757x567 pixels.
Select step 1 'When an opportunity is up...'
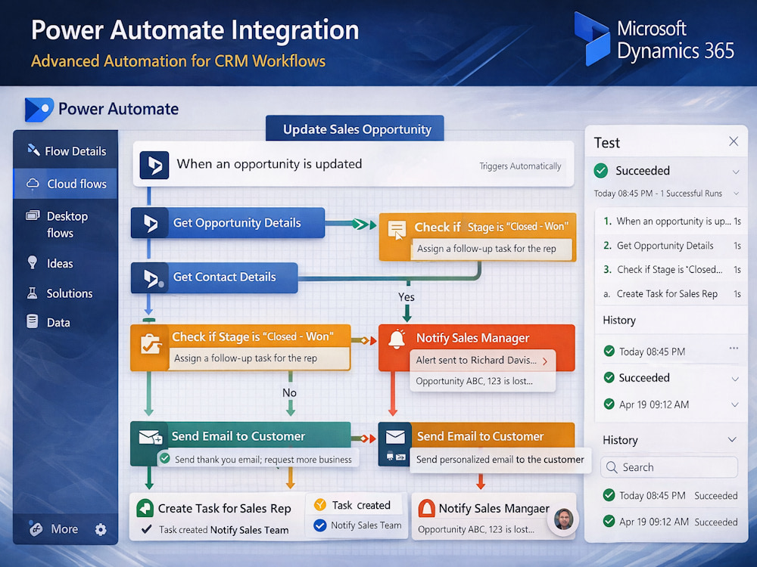coord(671,222)
